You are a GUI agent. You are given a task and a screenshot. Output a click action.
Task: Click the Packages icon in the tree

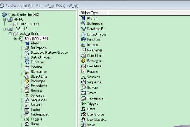(x=27, y=81)
